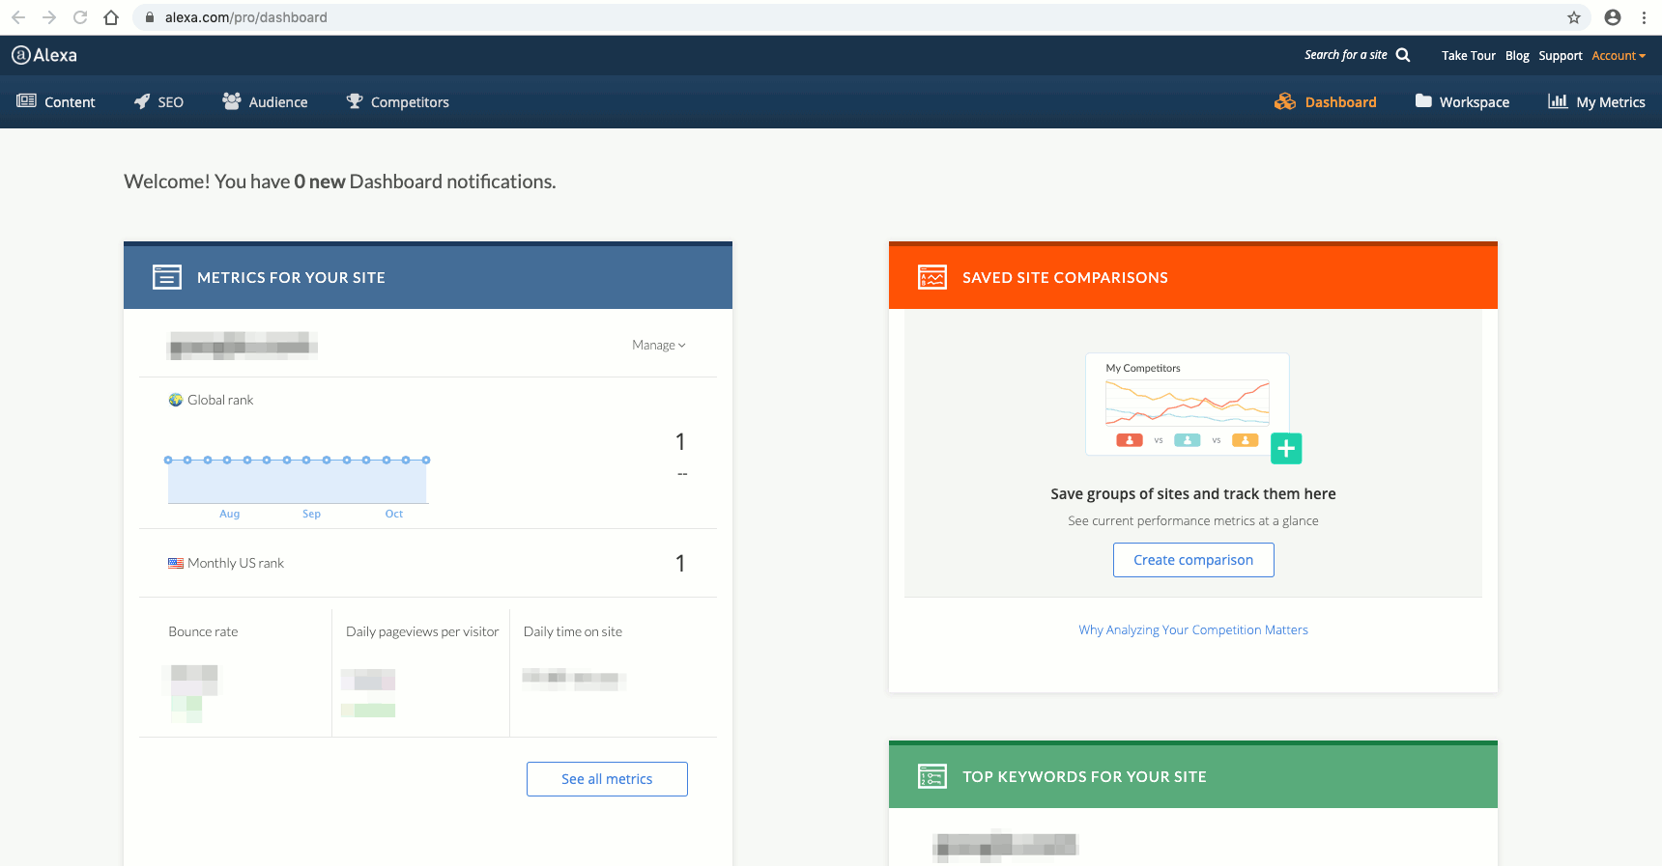Click the Workspace folder icon
This screenshot has height=866, width=1662.
click(1423, 100)
